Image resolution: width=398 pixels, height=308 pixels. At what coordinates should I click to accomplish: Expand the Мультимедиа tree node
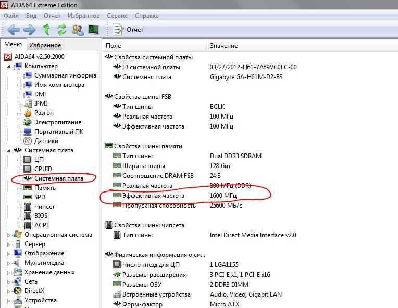point(8,263)
